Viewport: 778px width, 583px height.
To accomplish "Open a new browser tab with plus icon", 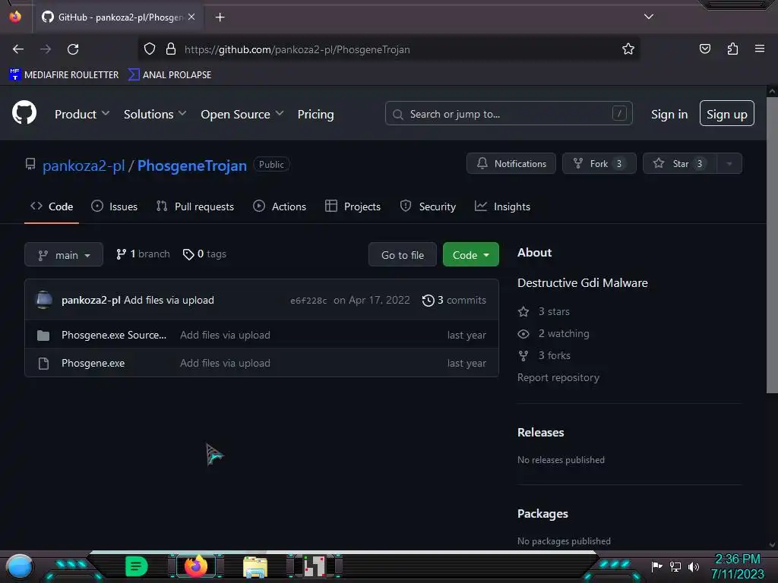I will click(x=220, y=17).
